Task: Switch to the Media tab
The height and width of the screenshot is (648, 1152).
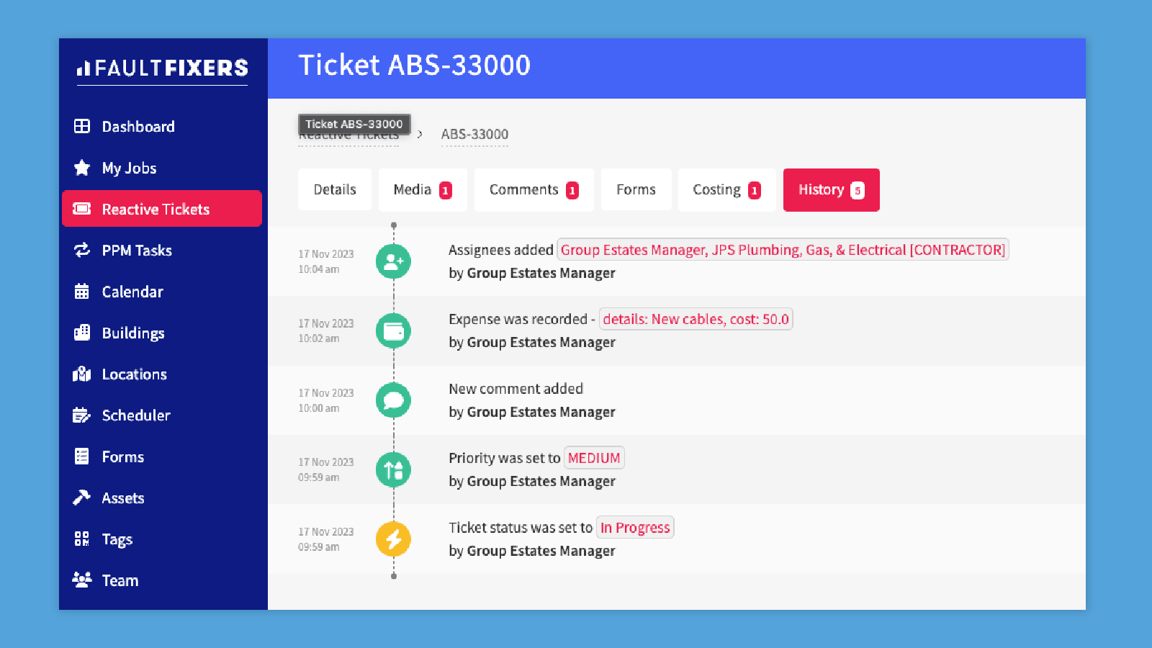Action: coord(423,189)
